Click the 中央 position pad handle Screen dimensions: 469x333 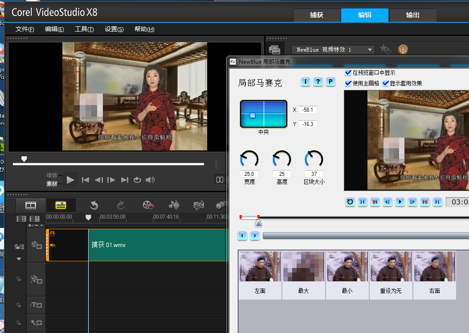coord(253,115)
